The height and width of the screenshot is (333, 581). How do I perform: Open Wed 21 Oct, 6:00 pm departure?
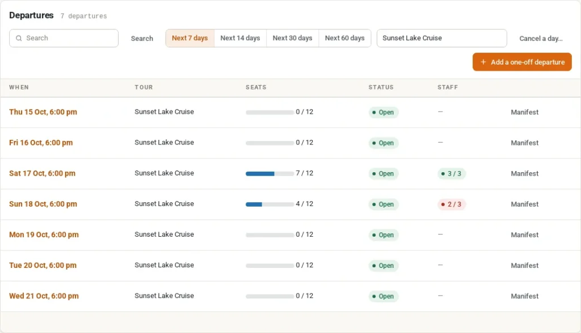[44, 296]
